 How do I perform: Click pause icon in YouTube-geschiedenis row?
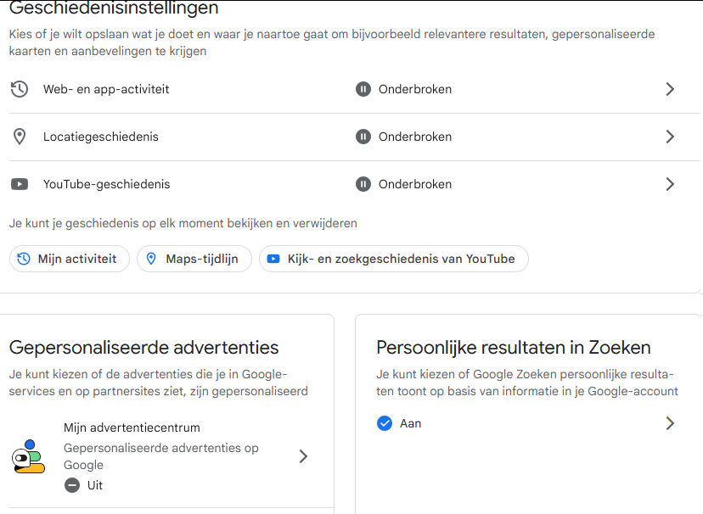pos(363,184)
